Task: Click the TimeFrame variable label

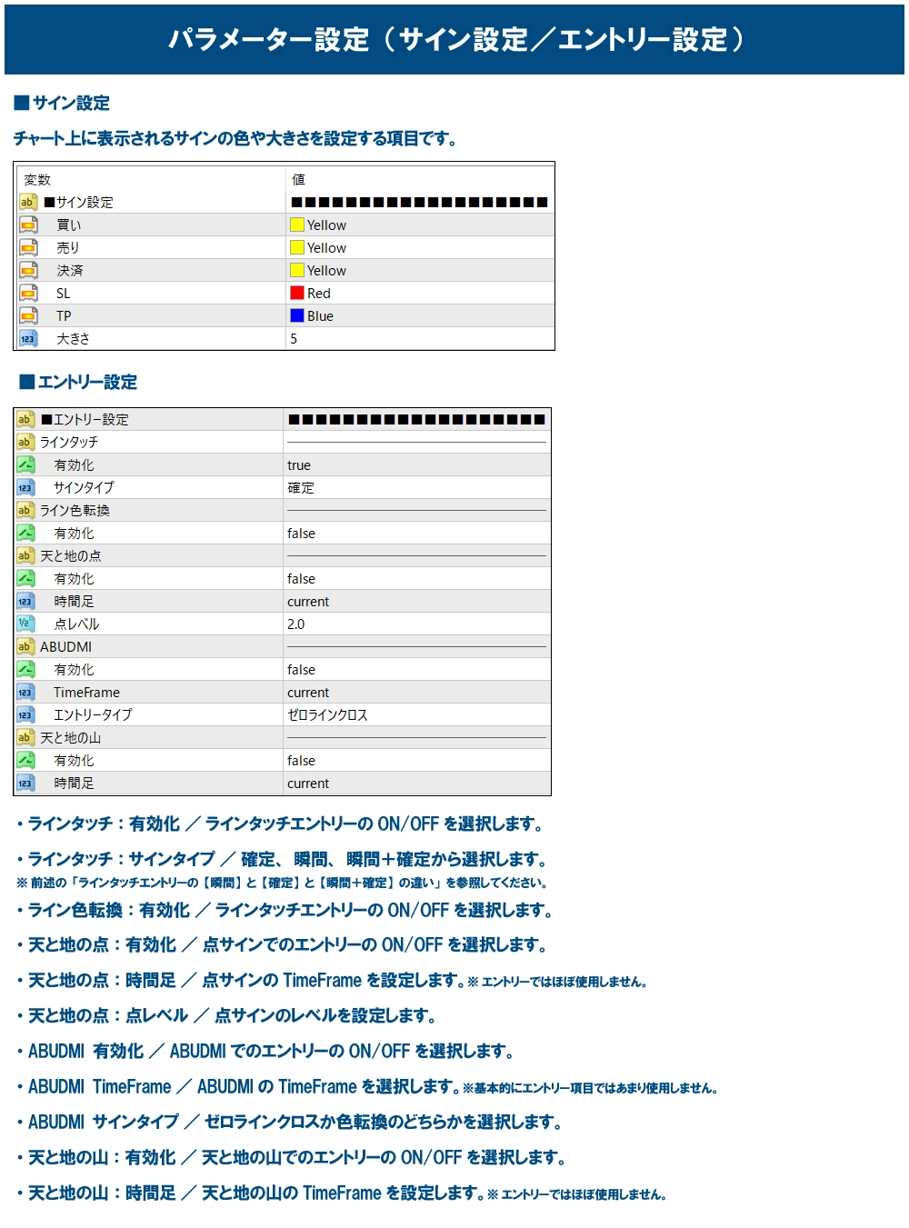Action: pos(86,693)
